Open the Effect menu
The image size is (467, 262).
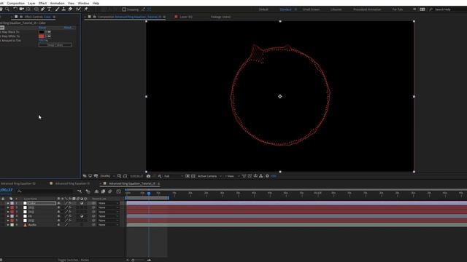click(42, 3)
